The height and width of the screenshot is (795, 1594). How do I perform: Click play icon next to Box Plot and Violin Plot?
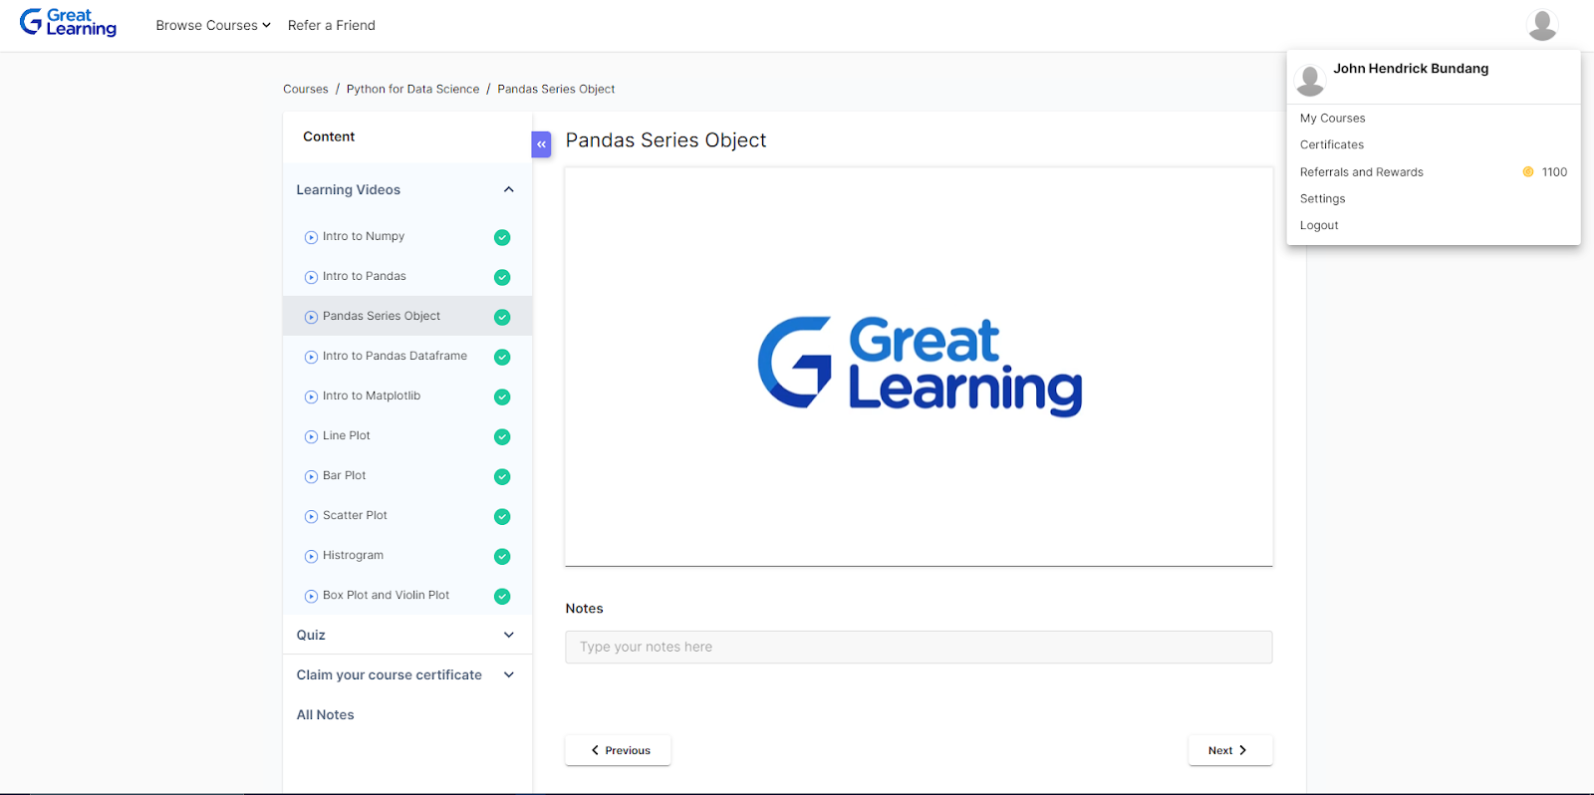(x=311, y=596)
